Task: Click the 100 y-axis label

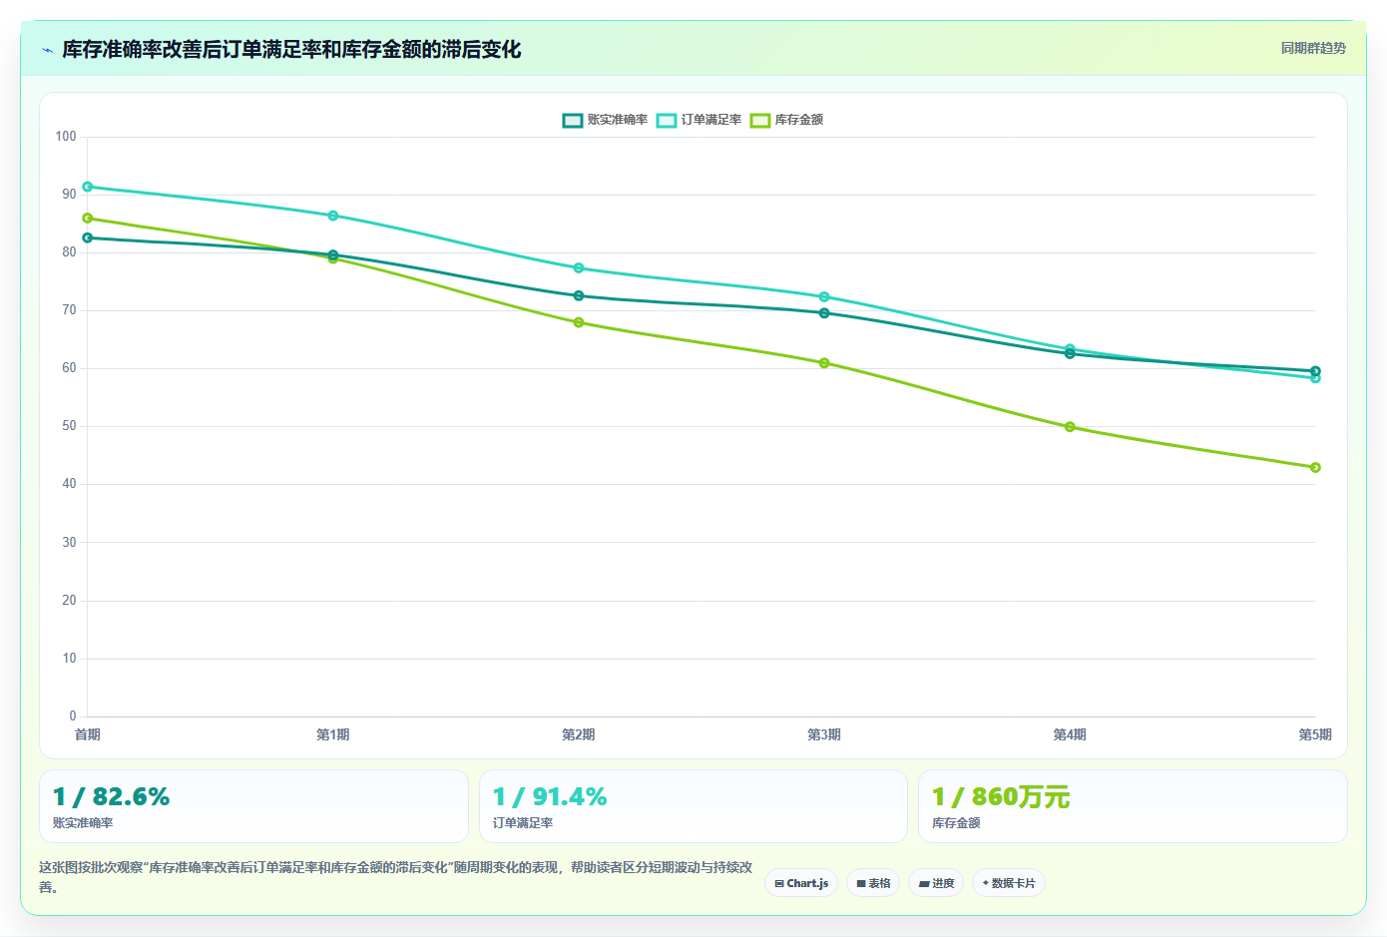Action: [x=66, y=137]
